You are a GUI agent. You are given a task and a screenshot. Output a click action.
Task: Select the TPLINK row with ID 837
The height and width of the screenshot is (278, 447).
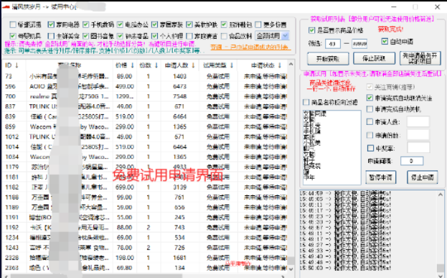pyautogui.click(x=144, y=106)
